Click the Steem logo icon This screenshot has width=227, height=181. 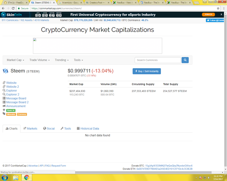(6, 71)
